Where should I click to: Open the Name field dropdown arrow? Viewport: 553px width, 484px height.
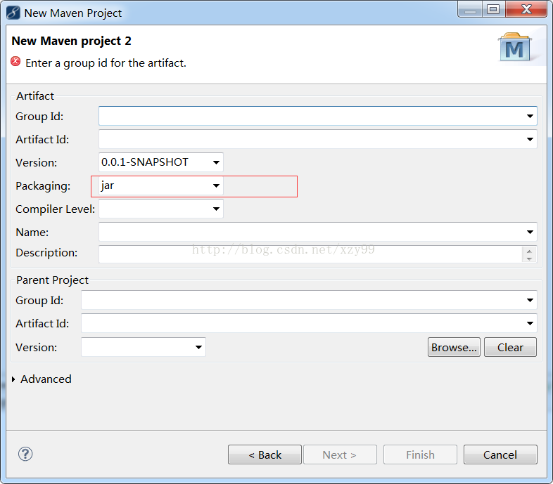(530, 232)
